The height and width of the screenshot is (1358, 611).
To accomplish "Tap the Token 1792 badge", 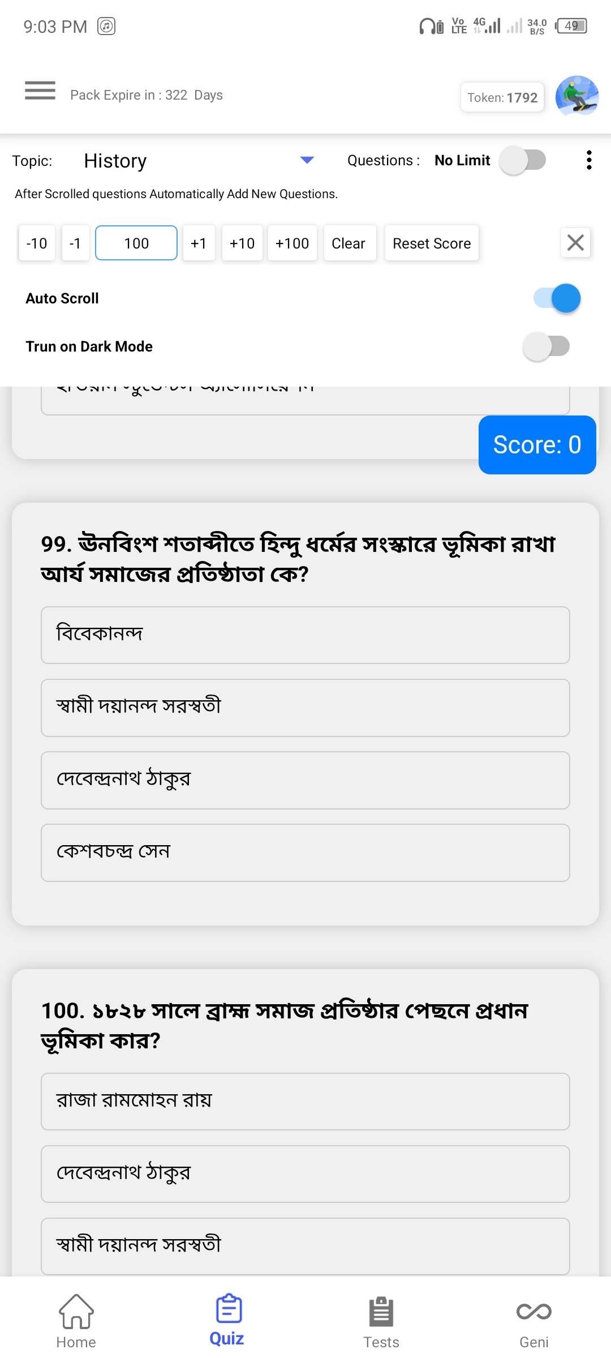I will (502, 97).
